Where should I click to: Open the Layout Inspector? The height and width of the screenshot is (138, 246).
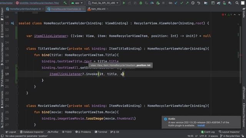coord(229,132)
